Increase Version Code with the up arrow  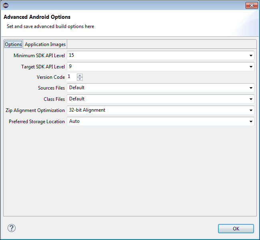(x=80, y=75)
